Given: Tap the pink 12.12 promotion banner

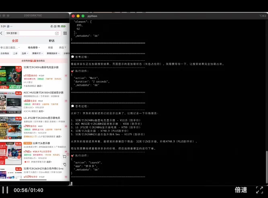Looking at the screenshot, I should pyautogui.click(x=34, y=61).
